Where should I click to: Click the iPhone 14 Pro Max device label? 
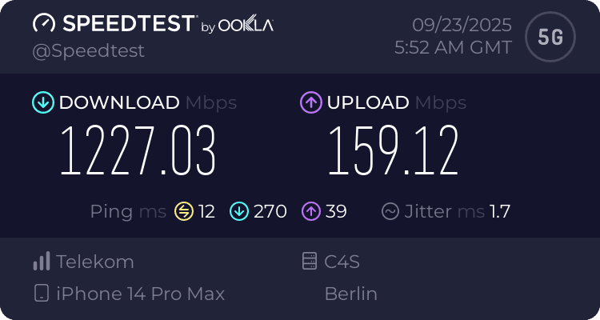141,294
